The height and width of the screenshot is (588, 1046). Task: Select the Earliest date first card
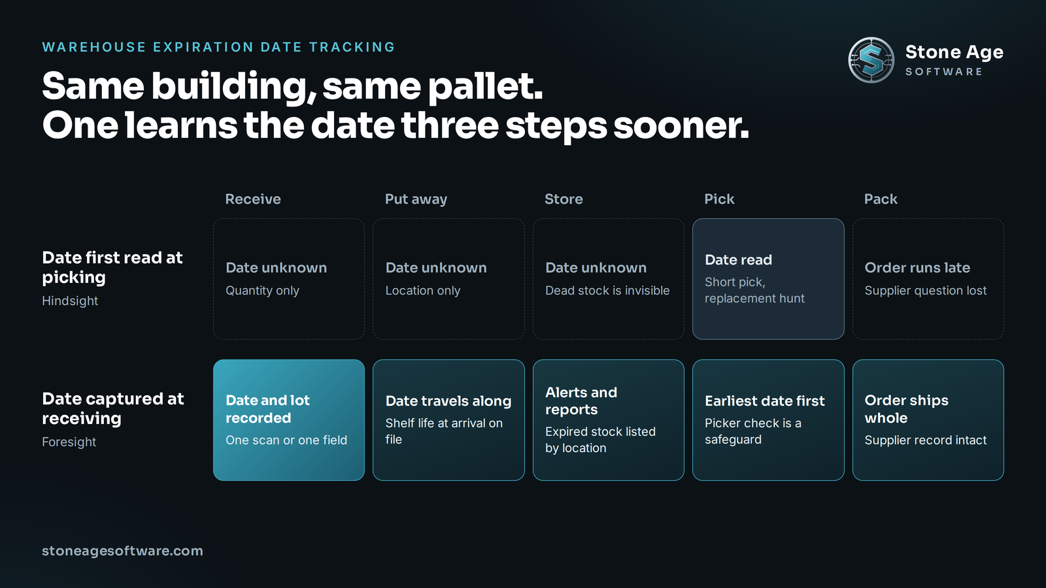(x=768, y=420)
